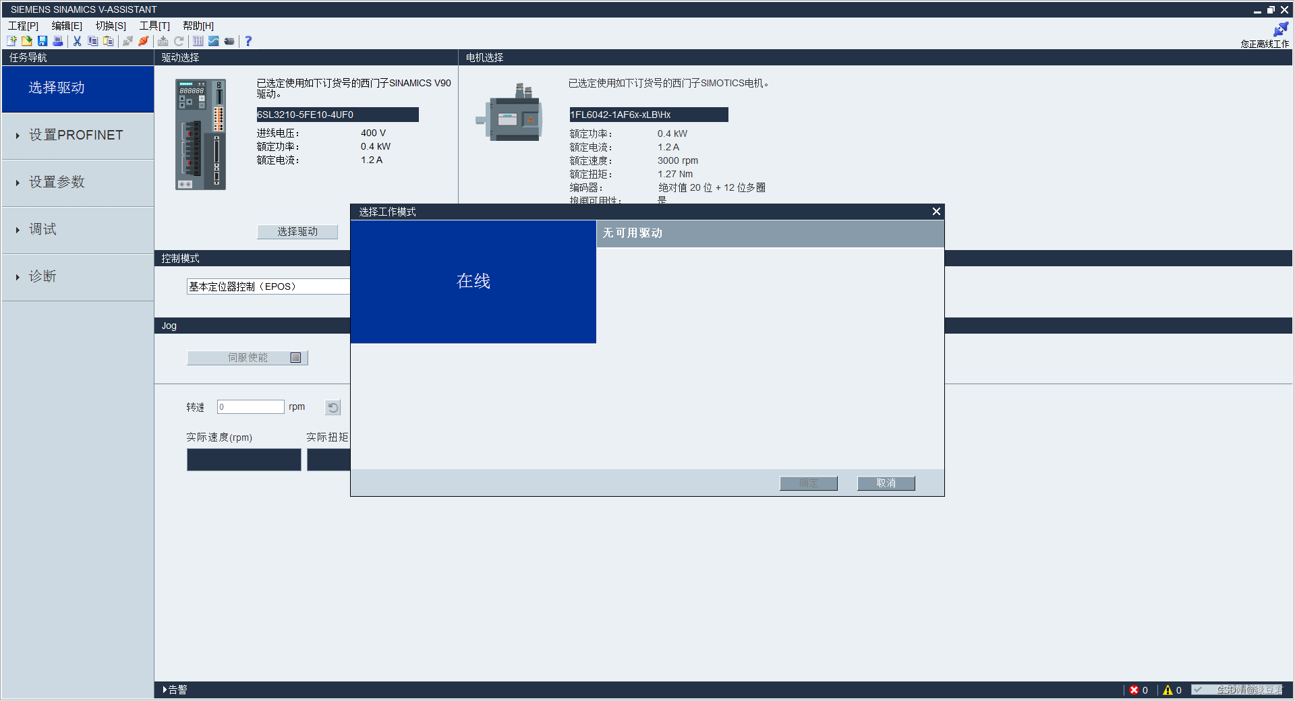
Task: Click the drive order number 6SL3210-5FE10-4UF0 field
Action: (x=337, y=115)
